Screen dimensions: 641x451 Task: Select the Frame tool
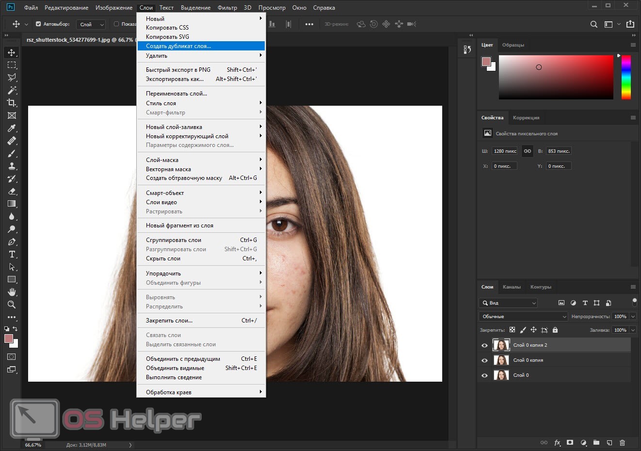12,115
